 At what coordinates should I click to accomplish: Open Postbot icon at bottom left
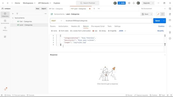5,89
